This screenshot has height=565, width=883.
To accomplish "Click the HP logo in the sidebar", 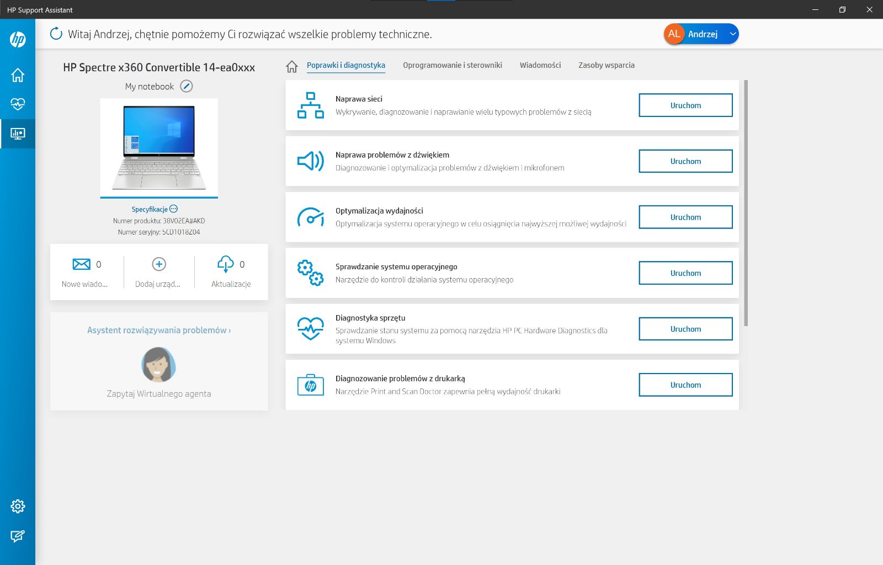I will (x=18, y=39).
